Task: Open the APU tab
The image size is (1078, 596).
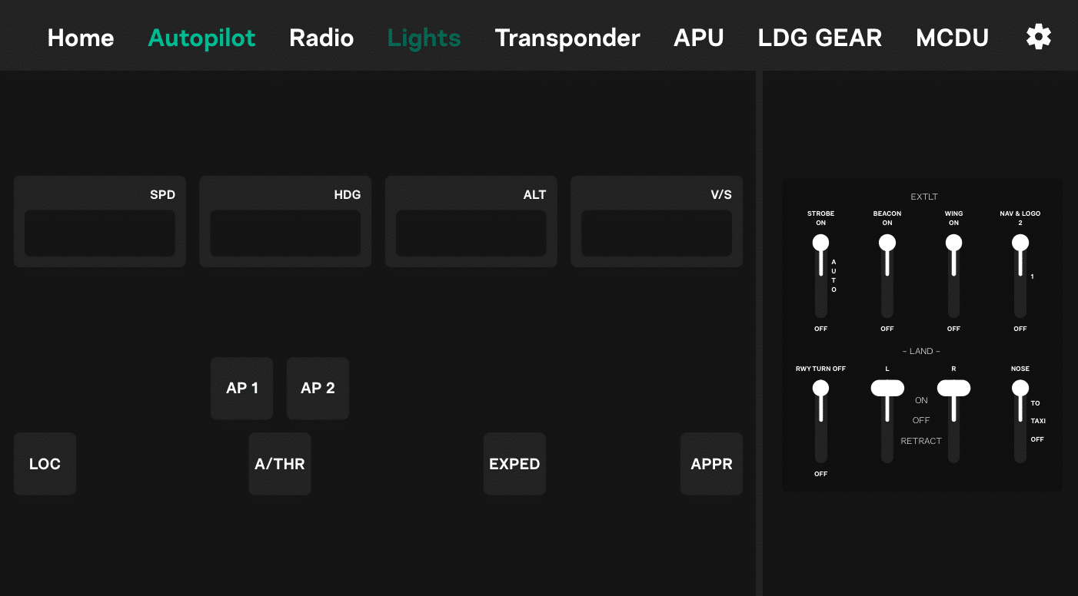Action: (x=698, y=38)
